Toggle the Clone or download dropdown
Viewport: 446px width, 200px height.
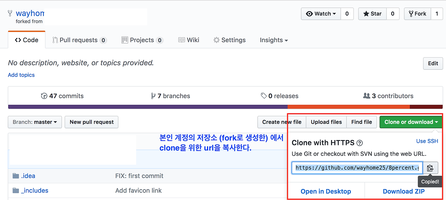pos(411,122)
